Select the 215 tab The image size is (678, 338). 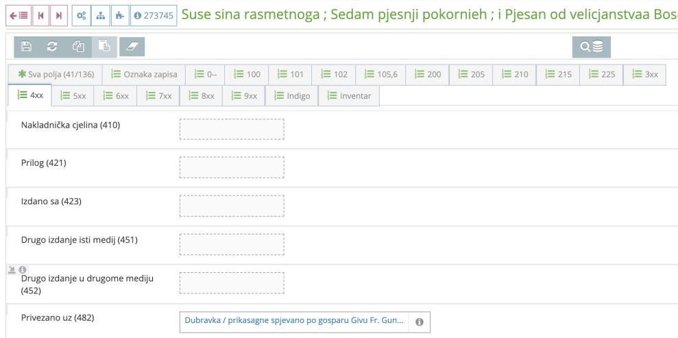point(558,74)
